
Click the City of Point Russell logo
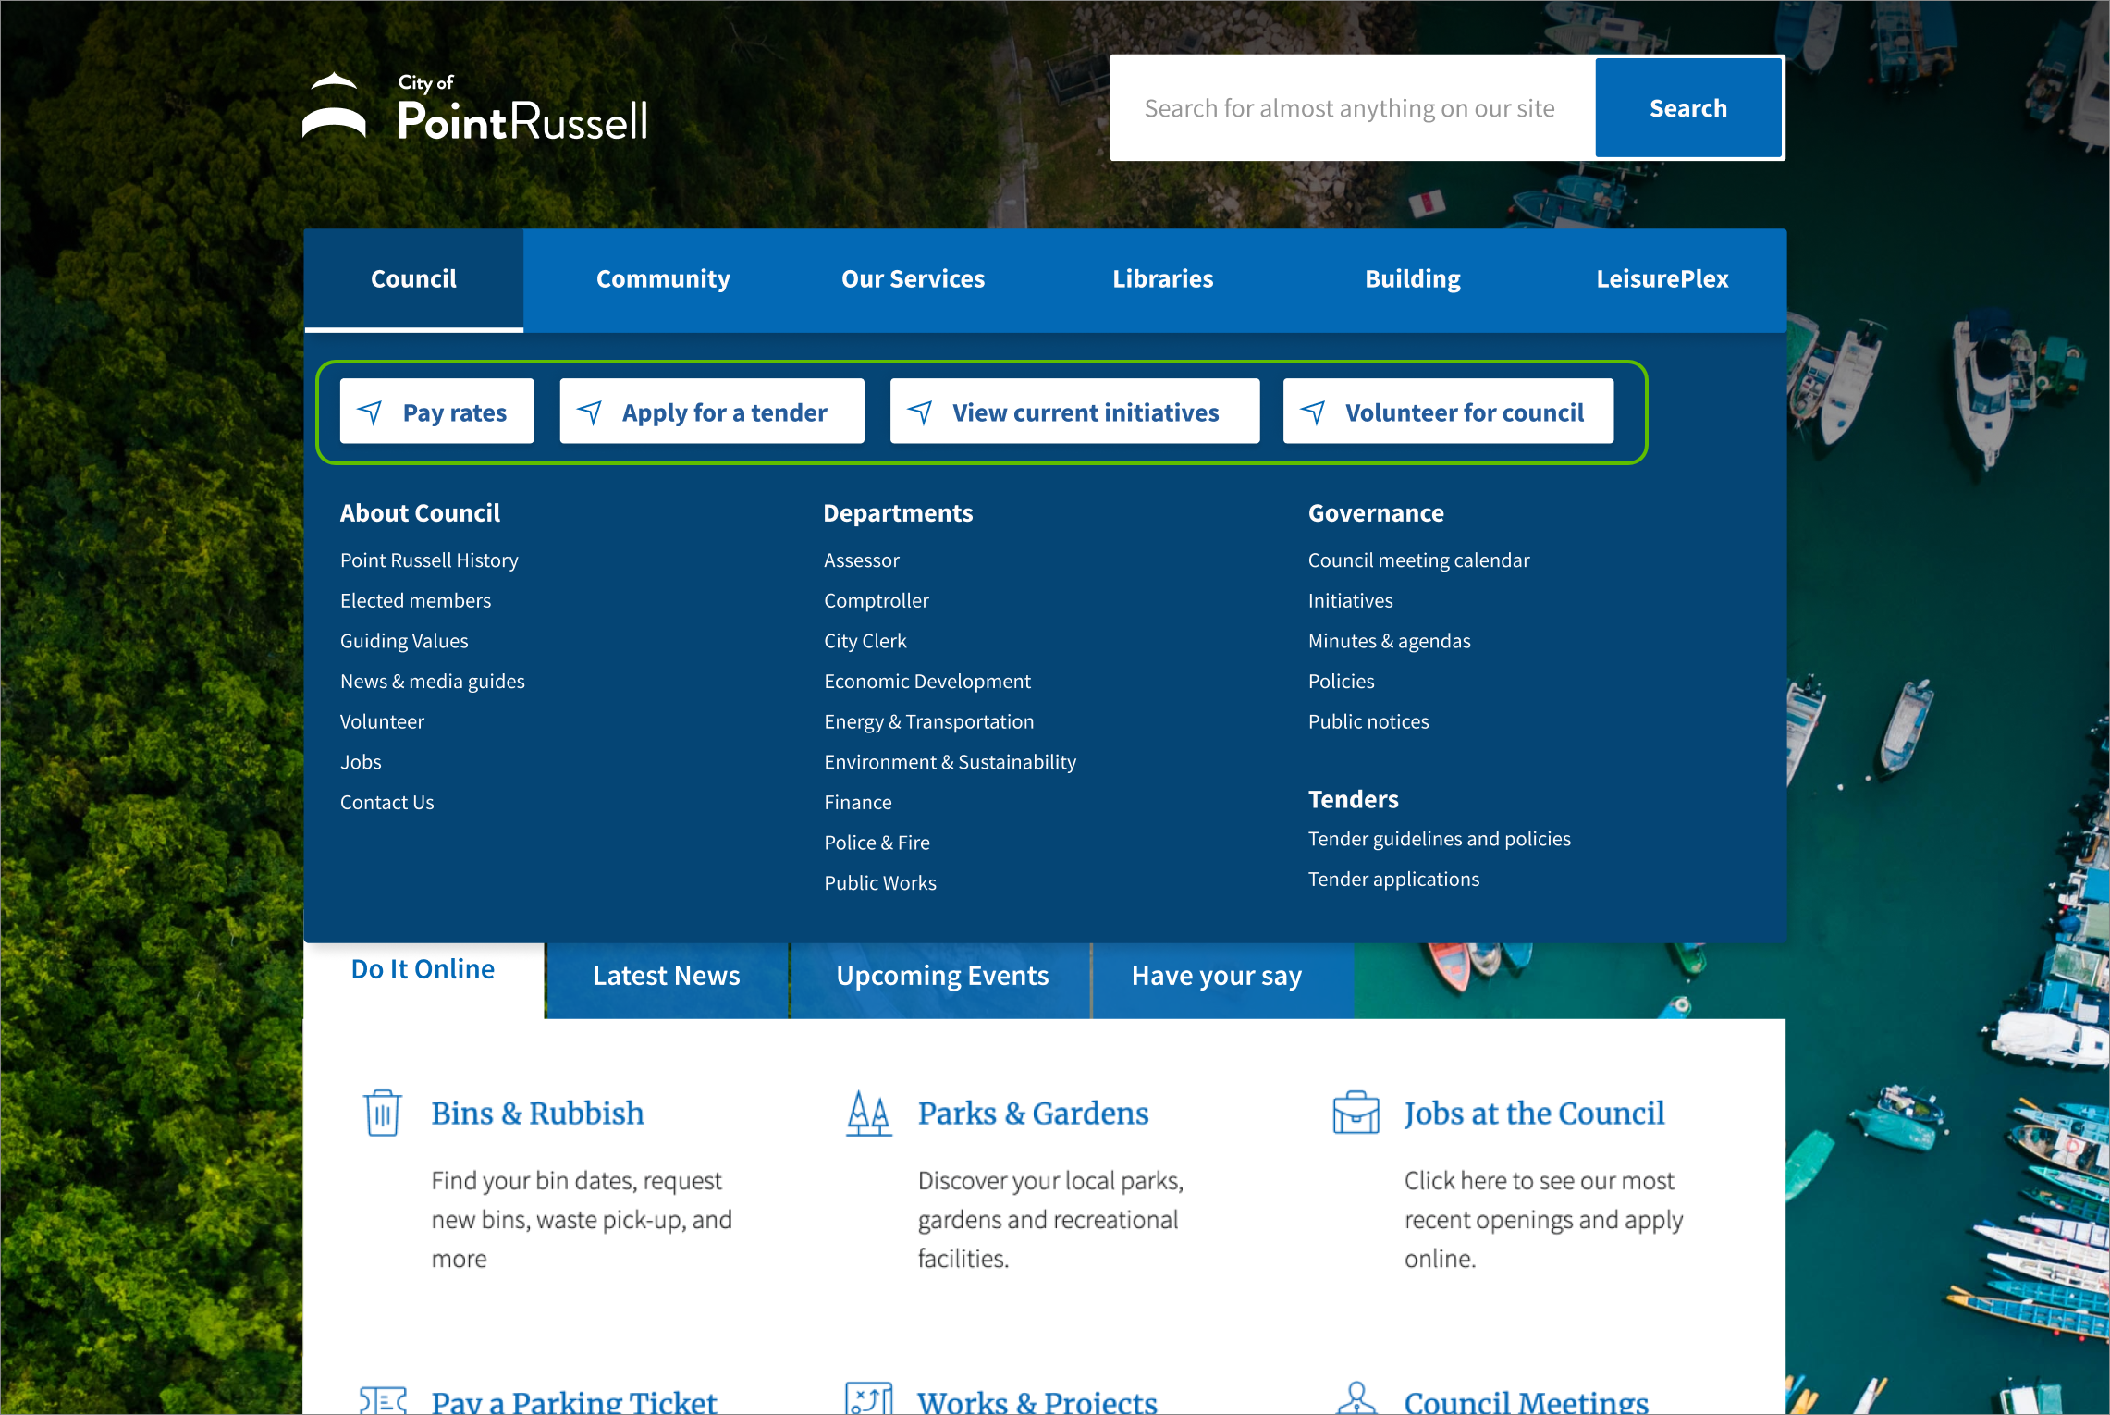tap(475, 109)
